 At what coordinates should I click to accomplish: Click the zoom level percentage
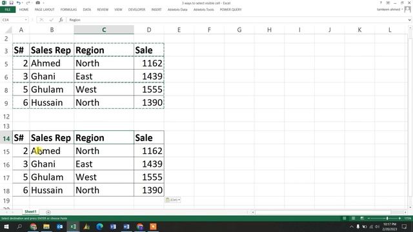click(x=408, y=218)
